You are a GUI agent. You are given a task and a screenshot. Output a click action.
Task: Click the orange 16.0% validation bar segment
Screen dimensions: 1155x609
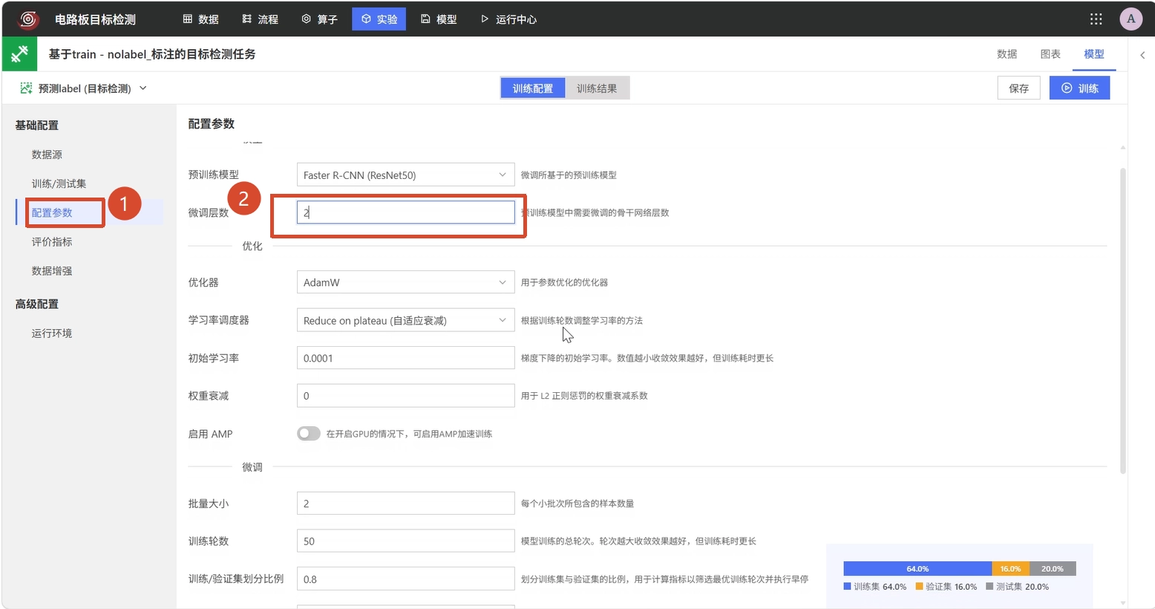point(1010,569)
